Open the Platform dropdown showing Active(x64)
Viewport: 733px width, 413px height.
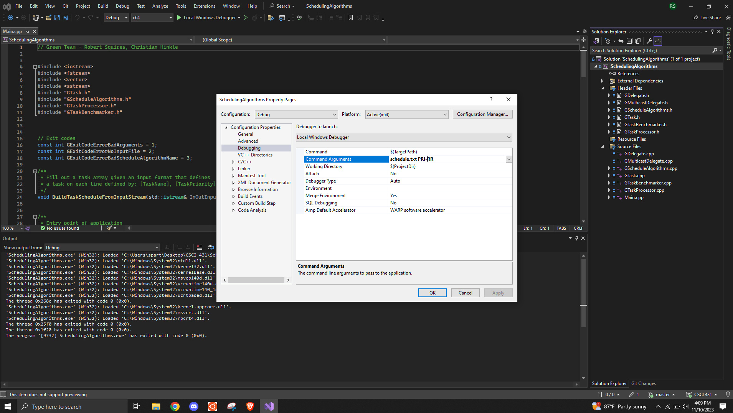click(407, 114)
